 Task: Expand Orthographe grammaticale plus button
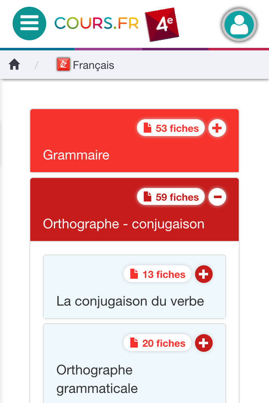(204, 343)
